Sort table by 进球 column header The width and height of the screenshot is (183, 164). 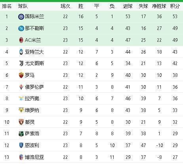click(128, 6)
